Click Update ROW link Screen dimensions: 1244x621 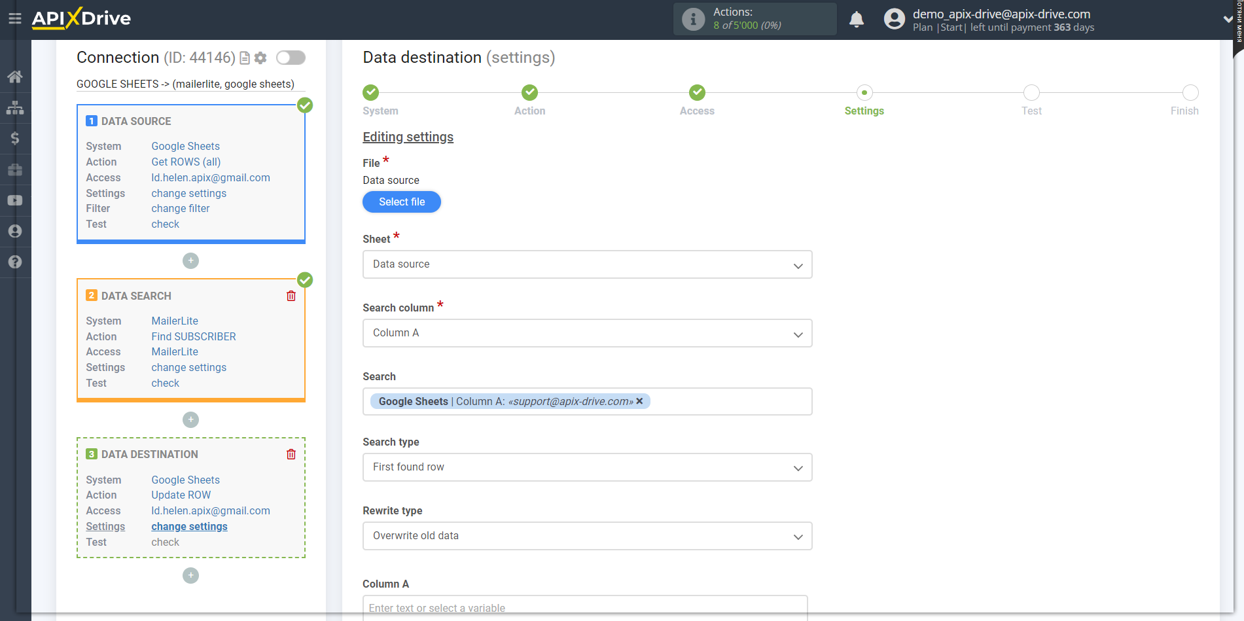[x=181, y=495]
